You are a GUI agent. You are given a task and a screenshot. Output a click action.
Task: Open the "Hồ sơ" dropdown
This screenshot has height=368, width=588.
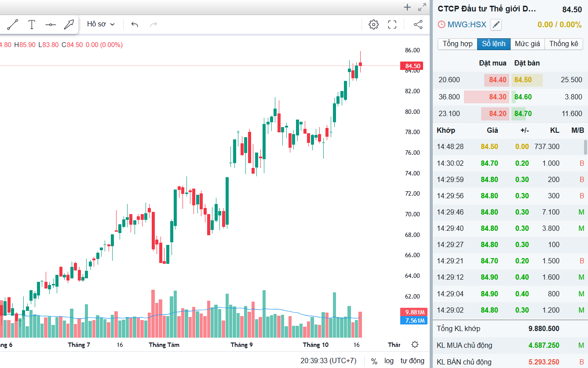click(x=101, y=24)
